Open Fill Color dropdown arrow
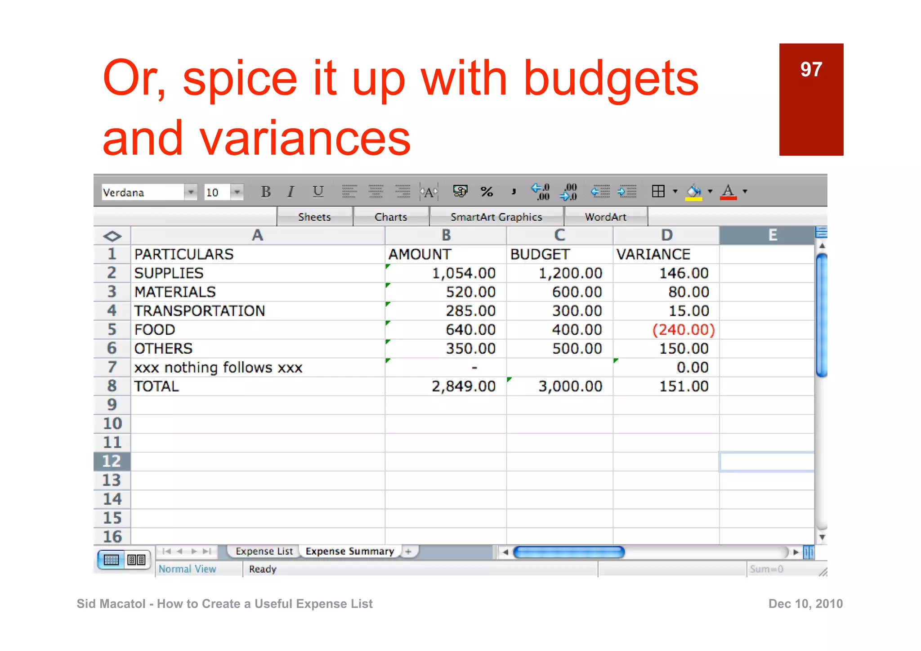Viewport: 921px width, 651px height. coord(710,191)
